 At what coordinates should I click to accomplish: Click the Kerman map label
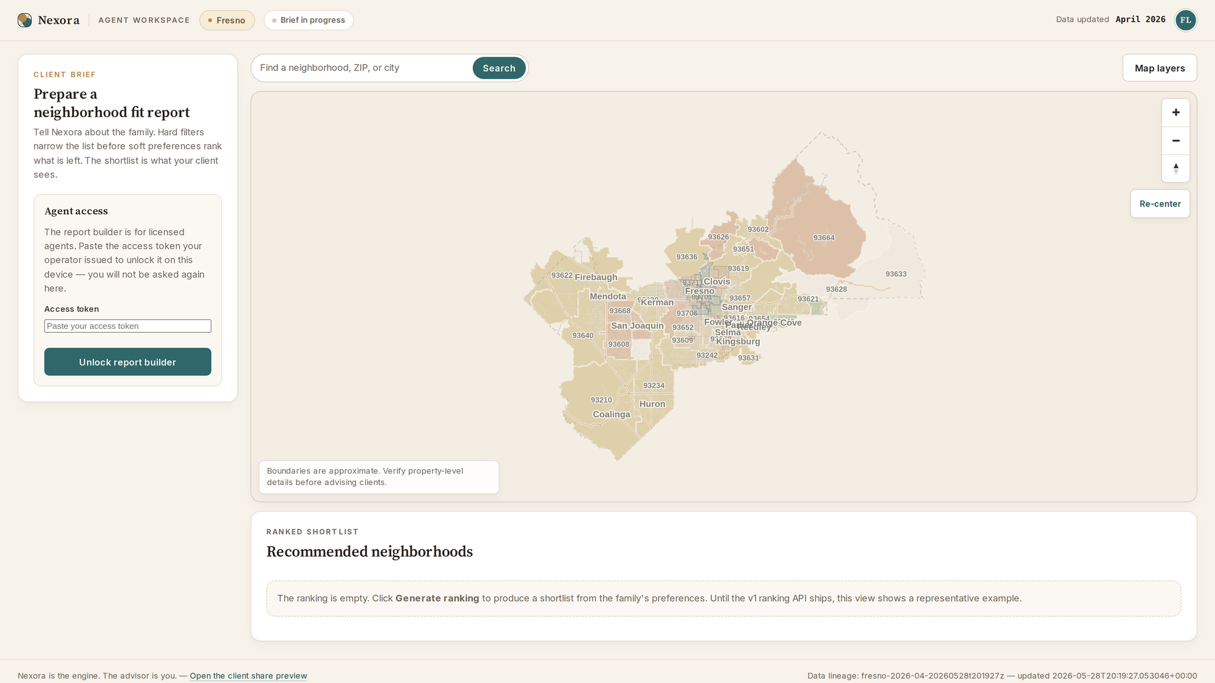click(x=657, y=302)
